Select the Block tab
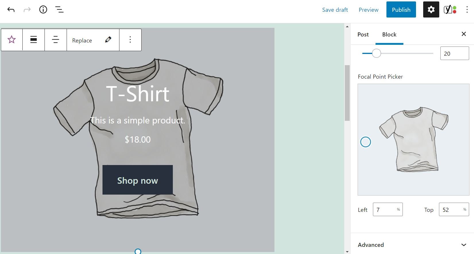The width and height of the screenshot is (474, 254). 389,34
